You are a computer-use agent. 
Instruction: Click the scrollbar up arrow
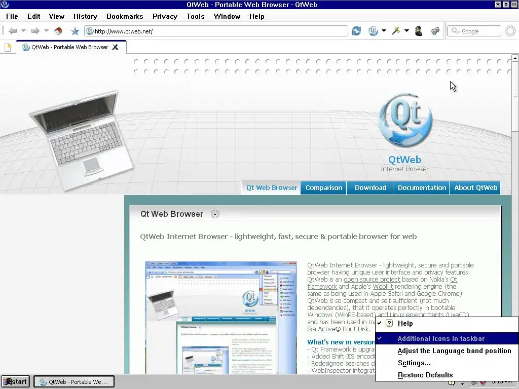(515, 58)
